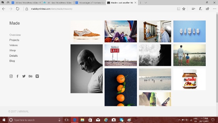218x123 pixels.
Task: Open the CAFE sign thumbnail
Action: pyautogui.click(x=121, y=55)
